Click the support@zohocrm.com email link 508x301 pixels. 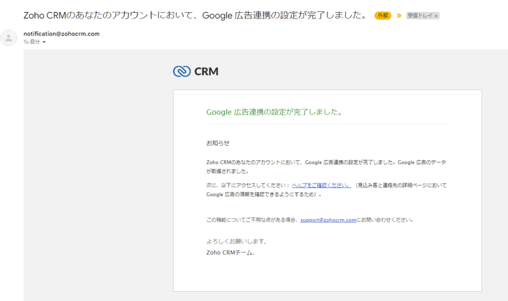click(x=328, y=220)
